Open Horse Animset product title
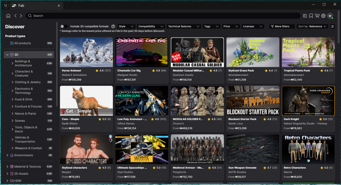This screenshot has height=185, width=341. (x=71, y=71)
